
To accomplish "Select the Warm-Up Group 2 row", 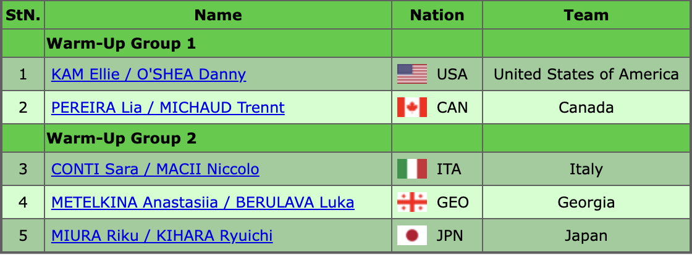I will click(122, 139).
